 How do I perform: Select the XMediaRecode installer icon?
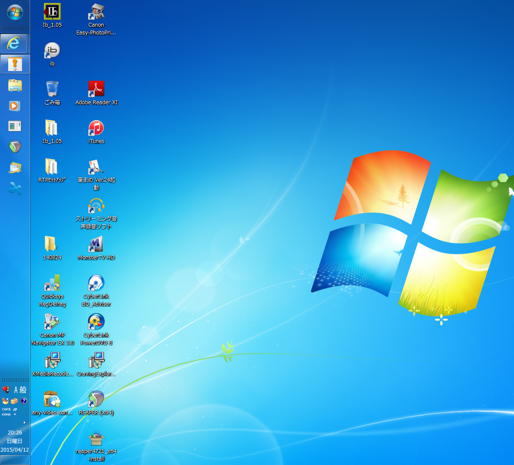[x=52, y=364]
